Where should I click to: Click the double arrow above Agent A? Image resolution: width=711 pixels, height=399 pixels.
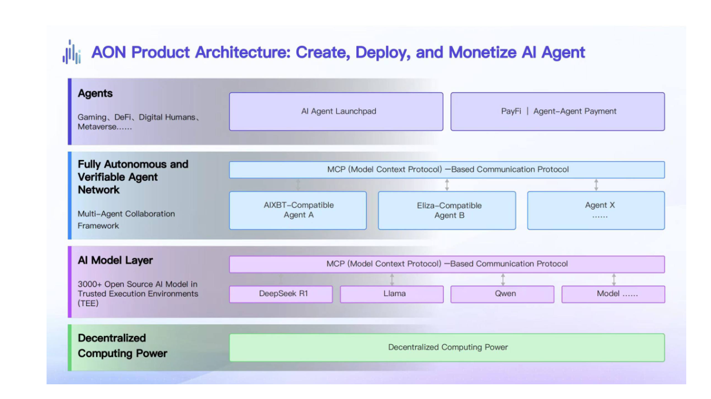298,185
